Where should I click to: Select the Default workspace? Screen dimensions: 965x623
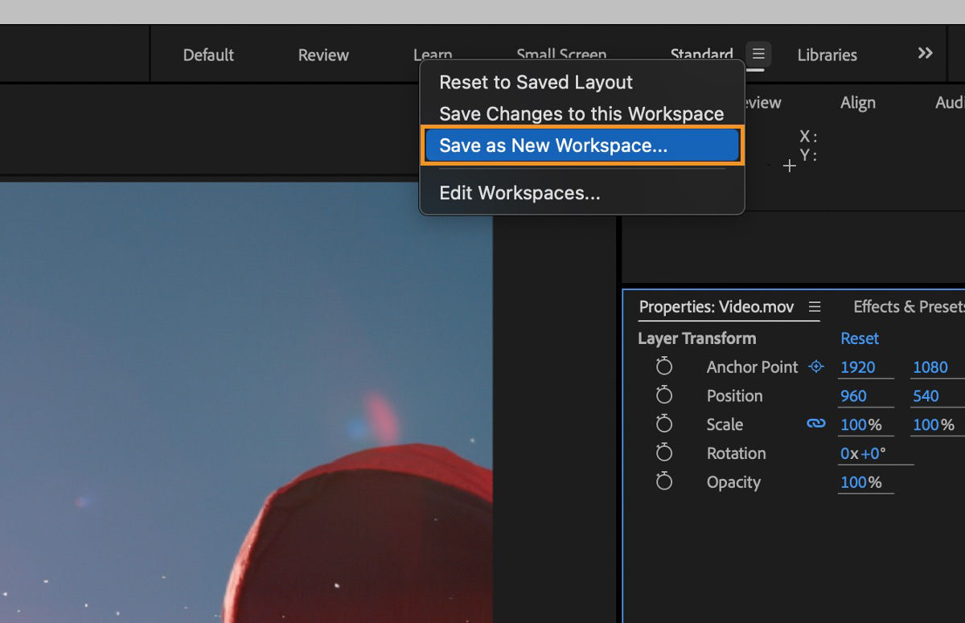click(x=208, y=55)
